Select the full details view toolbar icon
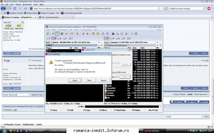This screenshot has width=214, height=133. (58, 34)
